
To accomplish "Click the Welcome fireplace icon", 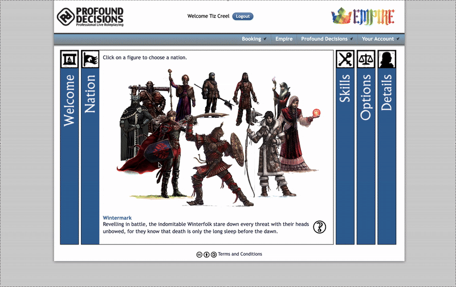I will coord(69,59).
